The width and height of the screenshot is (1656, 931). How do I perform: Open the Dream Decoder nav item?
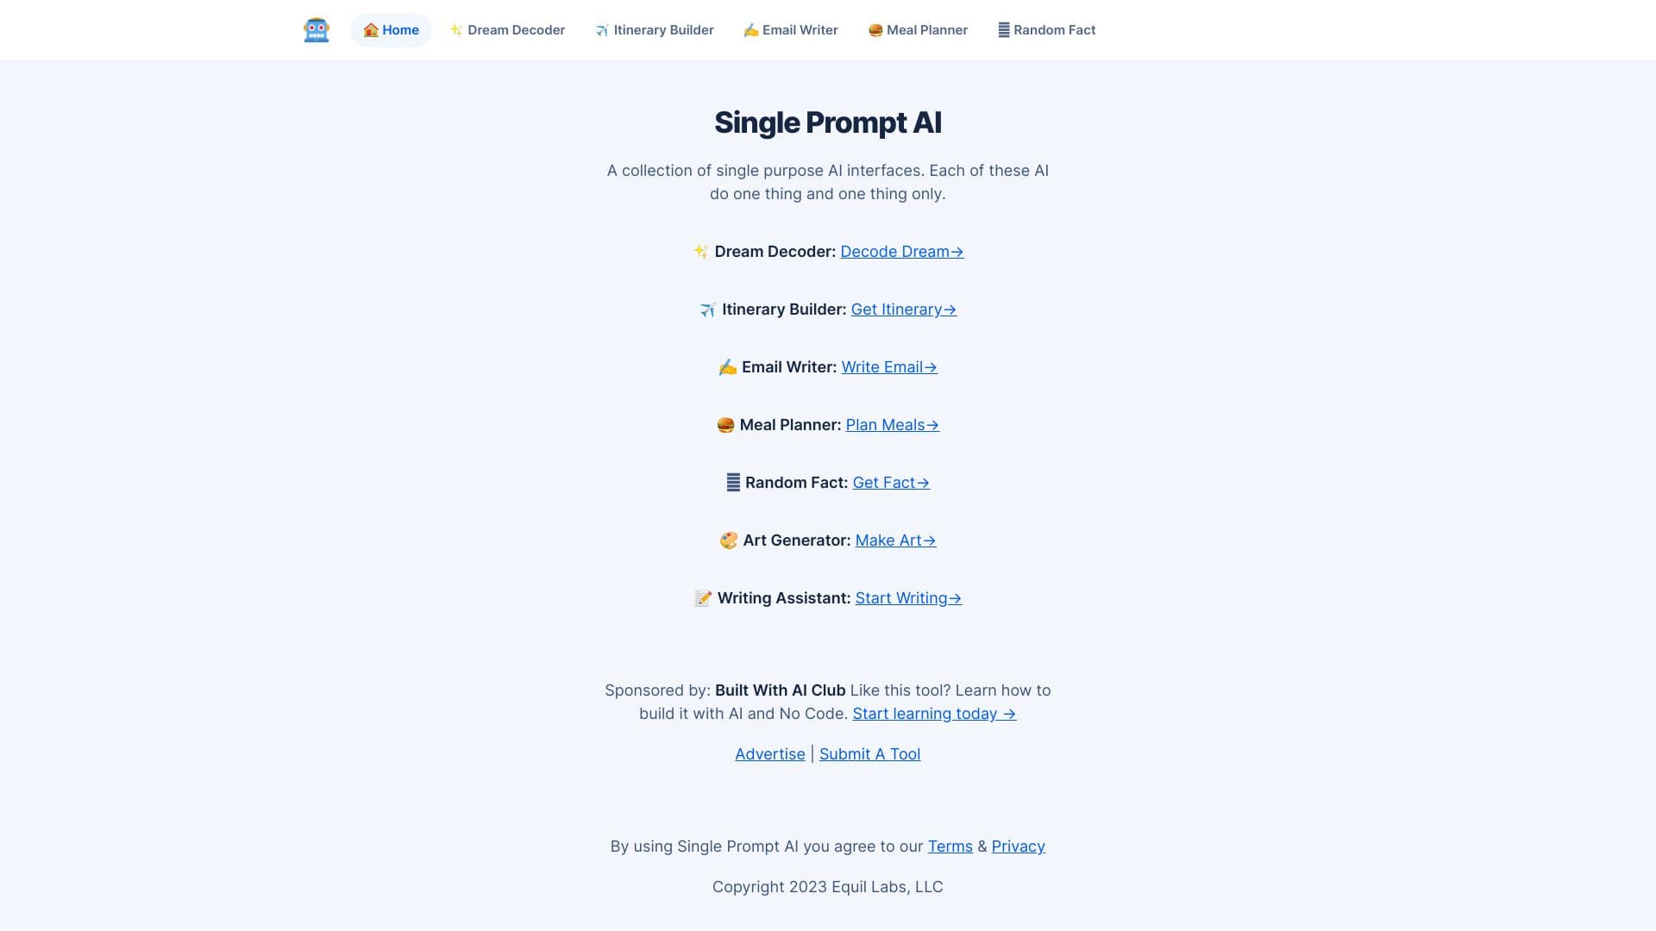click(x=507, y=29)
